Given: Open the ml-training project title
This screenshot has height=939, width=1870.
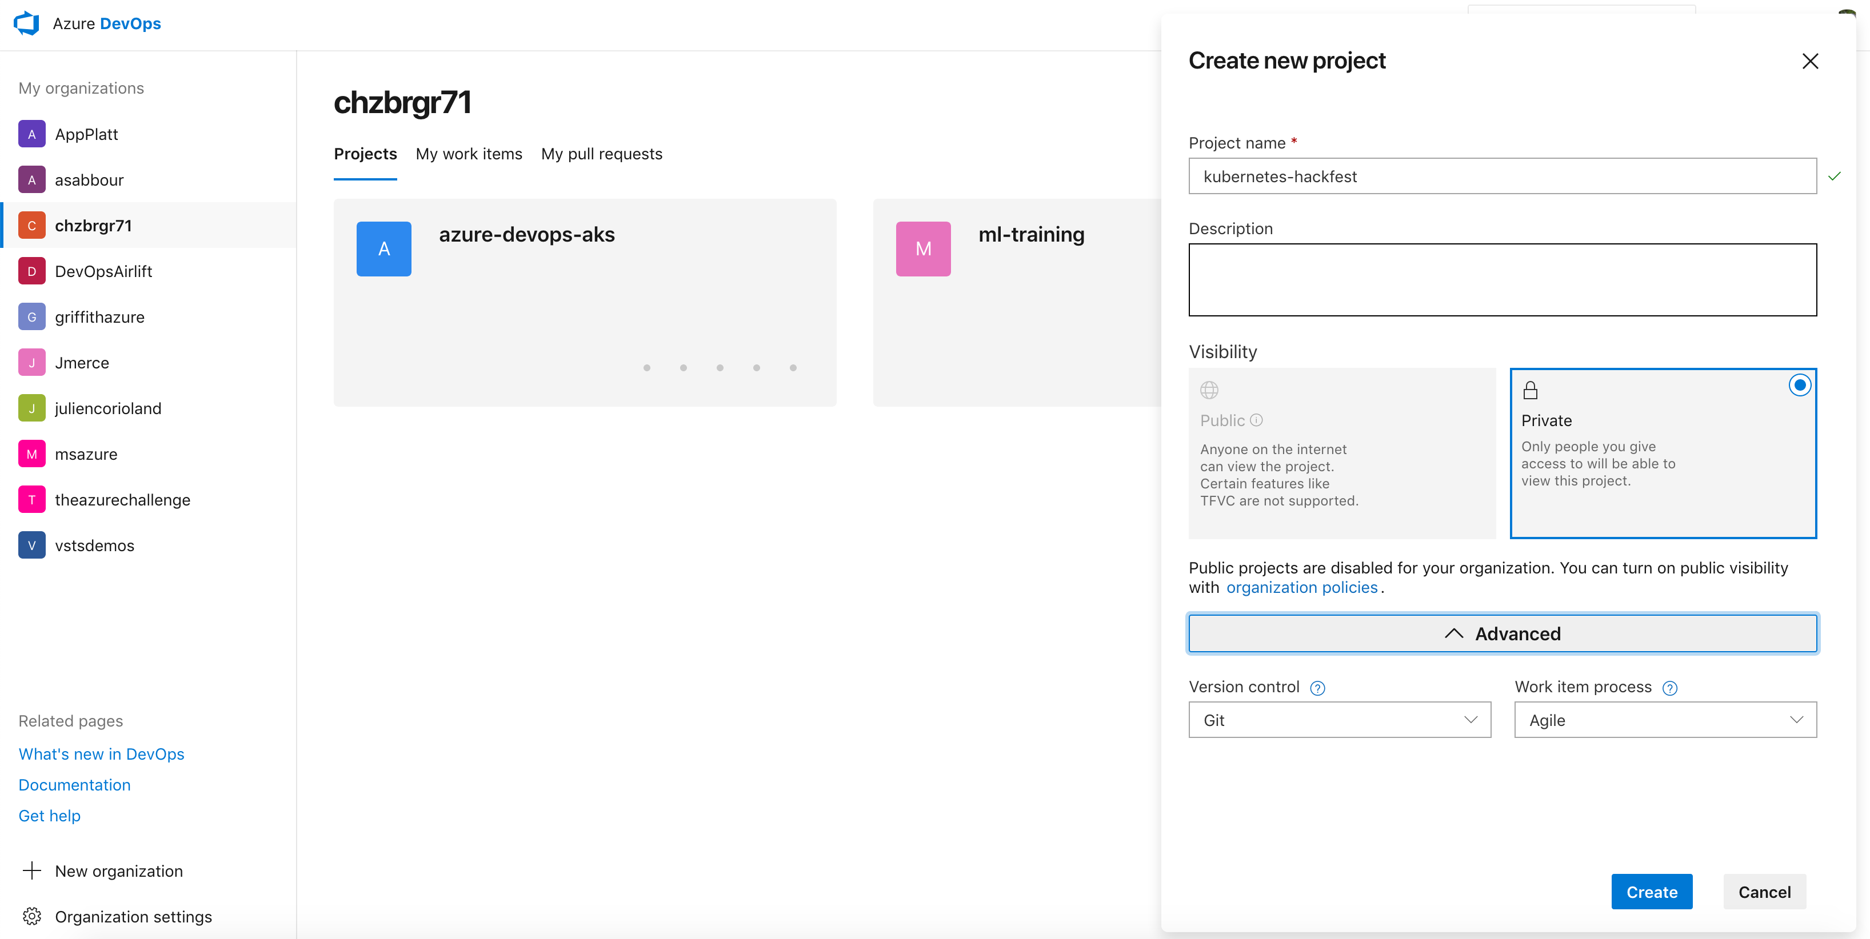Looking at the screenshot, I should pyautogui.click(x=1032, y=234).
